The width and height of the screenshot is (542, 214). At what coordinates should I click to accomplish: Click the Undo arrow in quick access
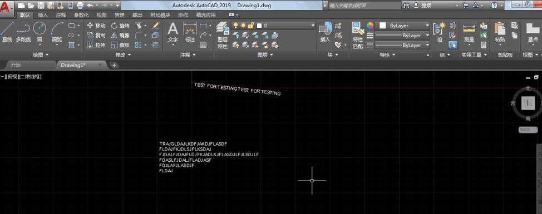tap(90, 5)
